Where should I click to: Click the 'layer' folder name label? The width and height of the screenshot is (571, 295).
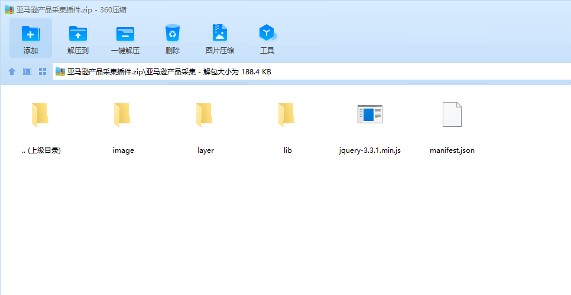[x=205, y=150]
